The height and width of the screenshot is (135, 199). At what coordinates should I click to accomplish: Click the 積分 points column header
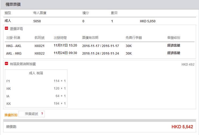click(86, 13)
